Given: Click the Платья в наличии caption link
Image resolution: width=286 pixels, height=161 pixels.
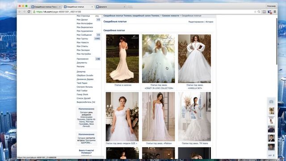Looking at the screenshot, I should (123, 85).
